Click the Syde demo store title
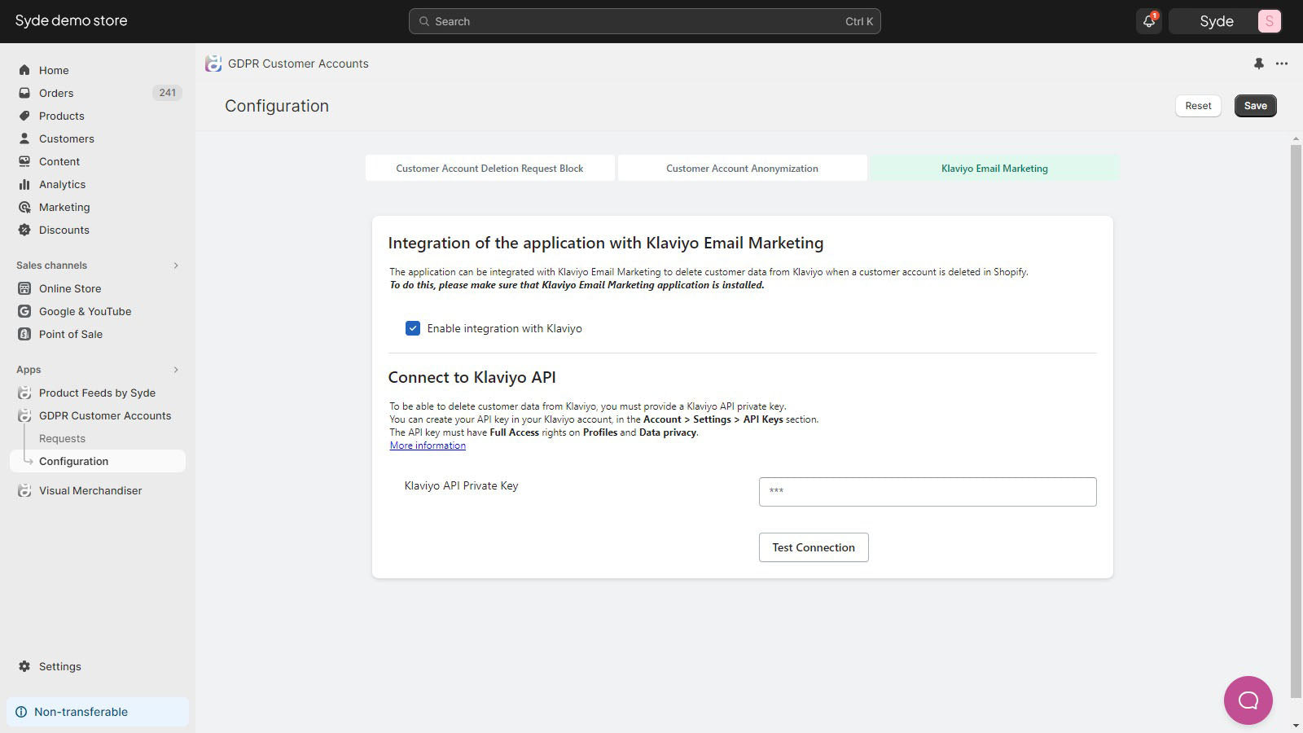Screen dimensions: 1303x733 click(x=71, y=21)
